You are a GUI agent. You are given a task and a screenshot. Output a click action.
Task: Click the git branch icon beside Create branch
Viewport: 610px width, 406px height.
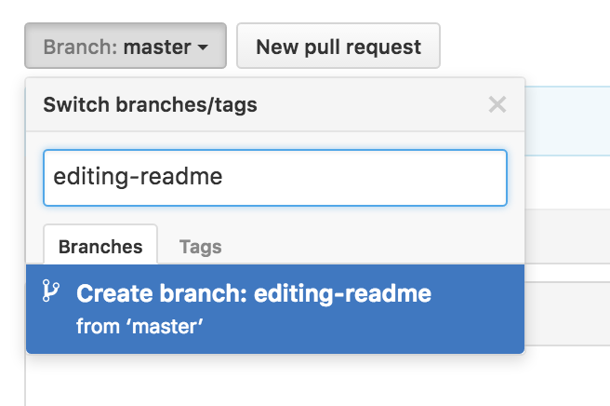click(51, 291)
